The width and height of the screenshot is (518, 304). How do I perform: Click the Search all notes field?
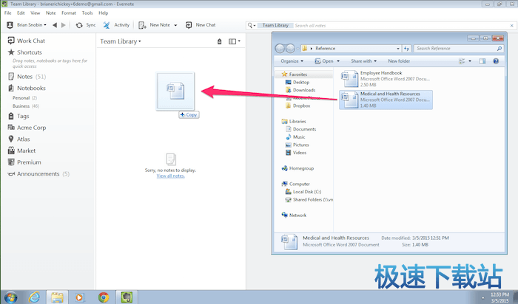tap(401, 25)
